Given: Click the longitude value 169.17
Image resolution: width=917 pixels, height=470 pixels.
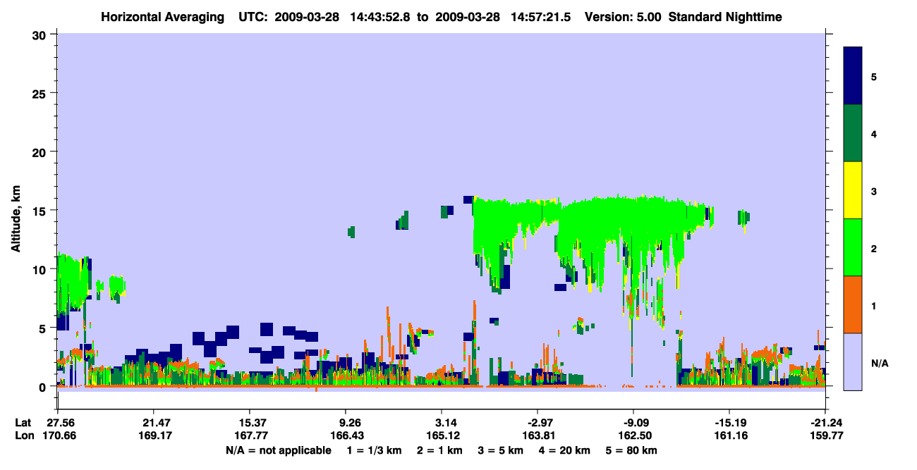Looking at the screenshot, I should click(x=154, y=435).
